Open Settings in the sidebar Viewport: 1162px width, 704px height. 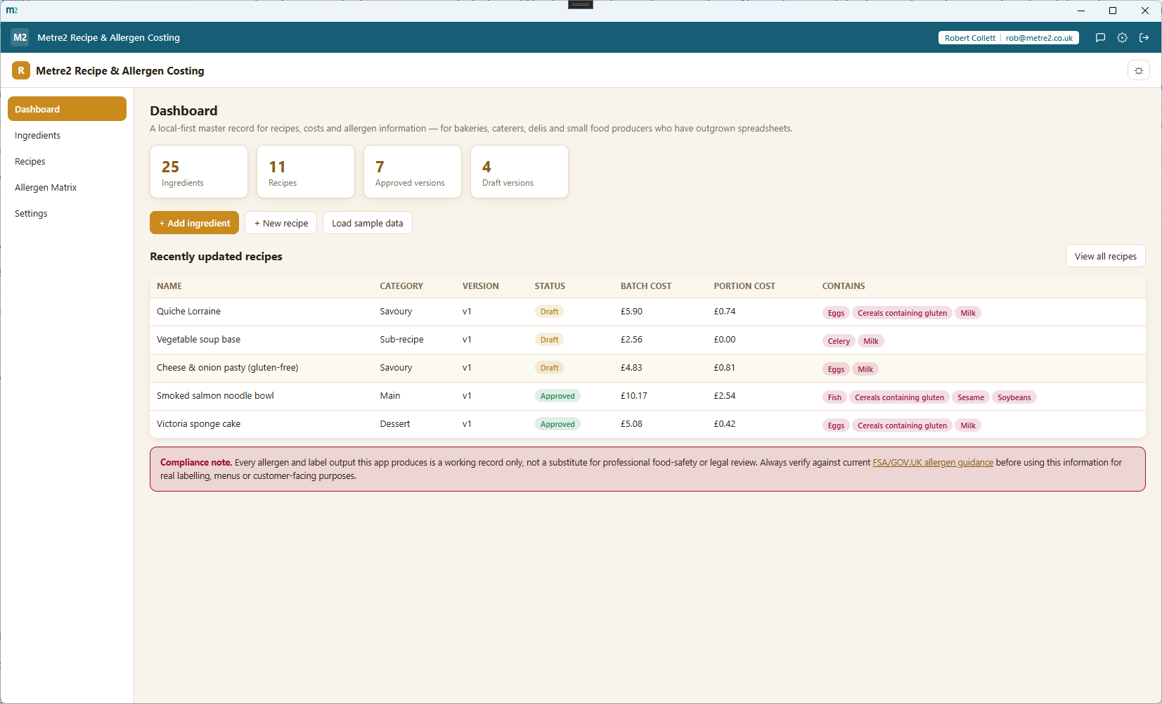pyautogui.click(x=67, y=213)
